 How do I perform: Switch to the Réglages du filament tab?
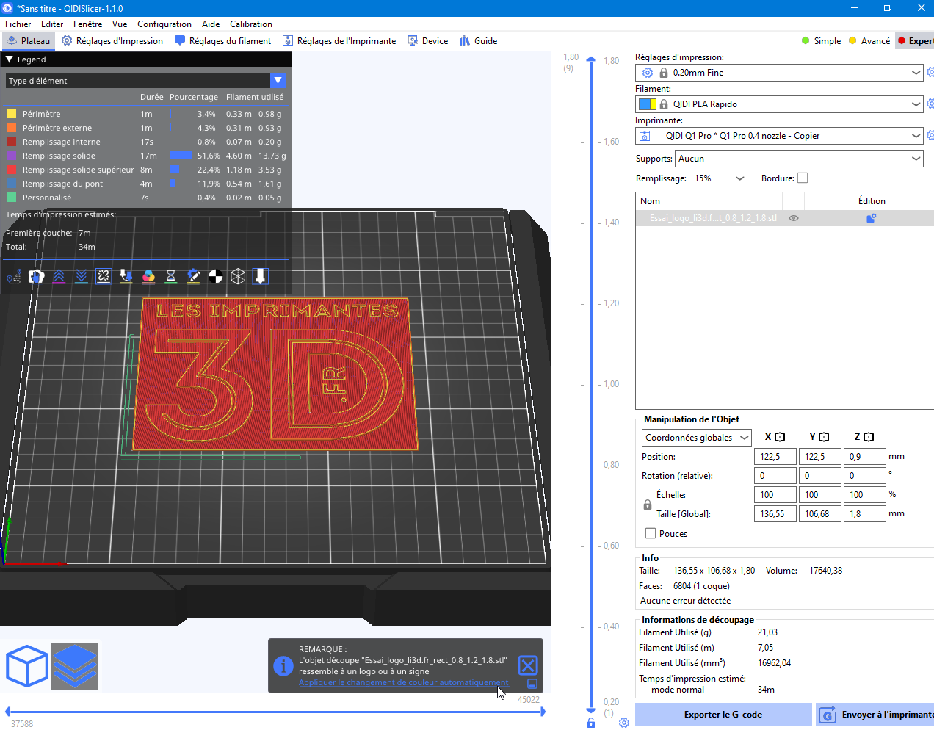point(222,41)
